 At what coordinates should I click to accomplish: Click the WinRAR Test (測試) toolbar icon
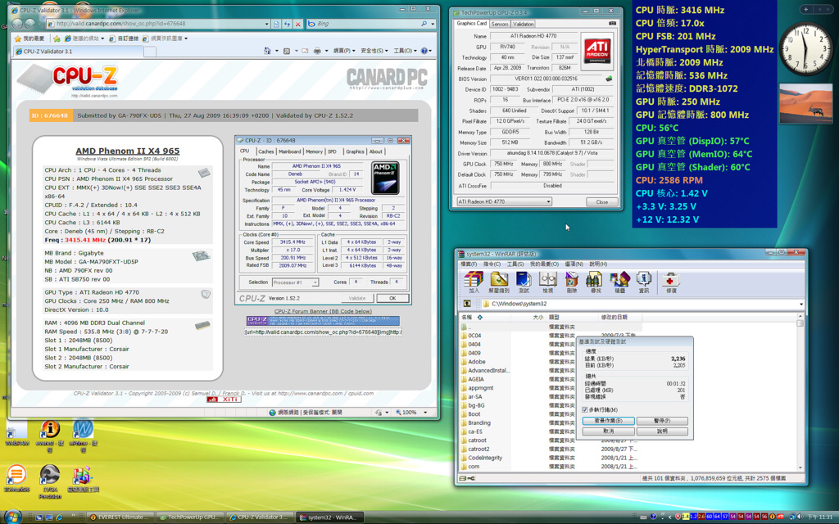[524, 280]
